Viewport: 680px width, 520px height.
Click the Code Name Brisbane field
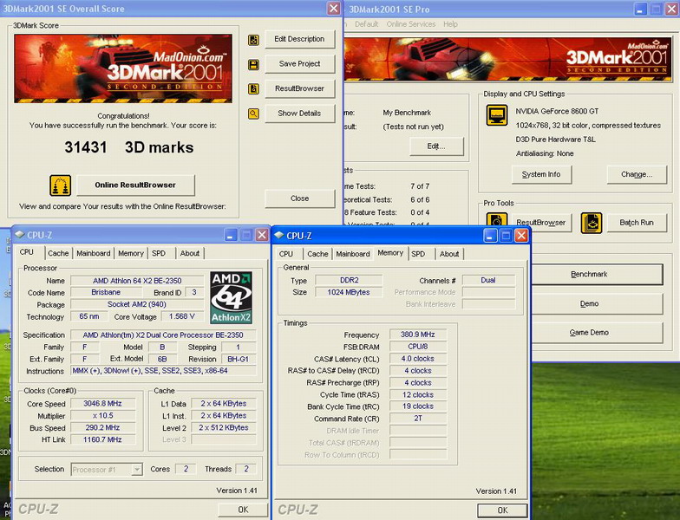[x=106, y=293]
